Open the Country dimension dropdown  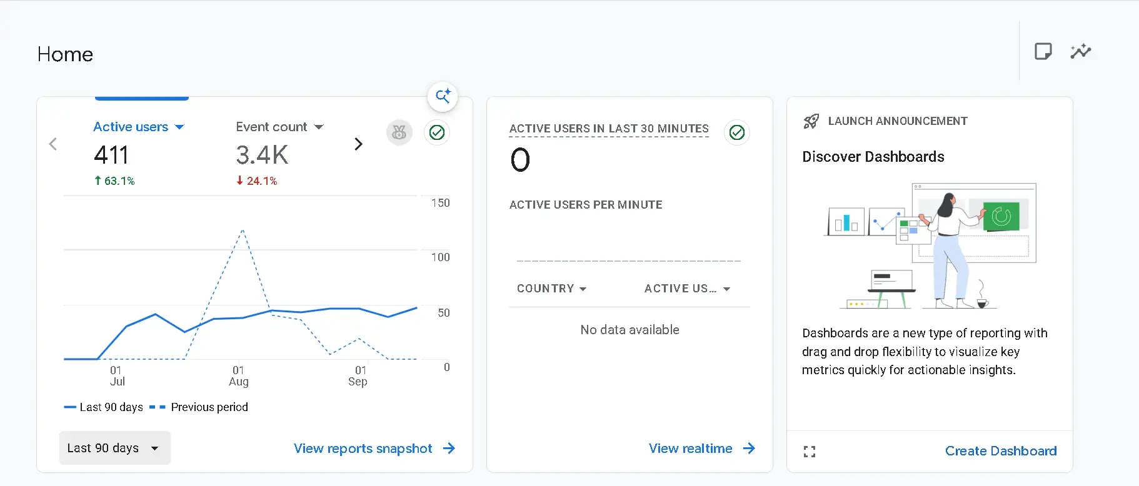click(x=551, y=289)
